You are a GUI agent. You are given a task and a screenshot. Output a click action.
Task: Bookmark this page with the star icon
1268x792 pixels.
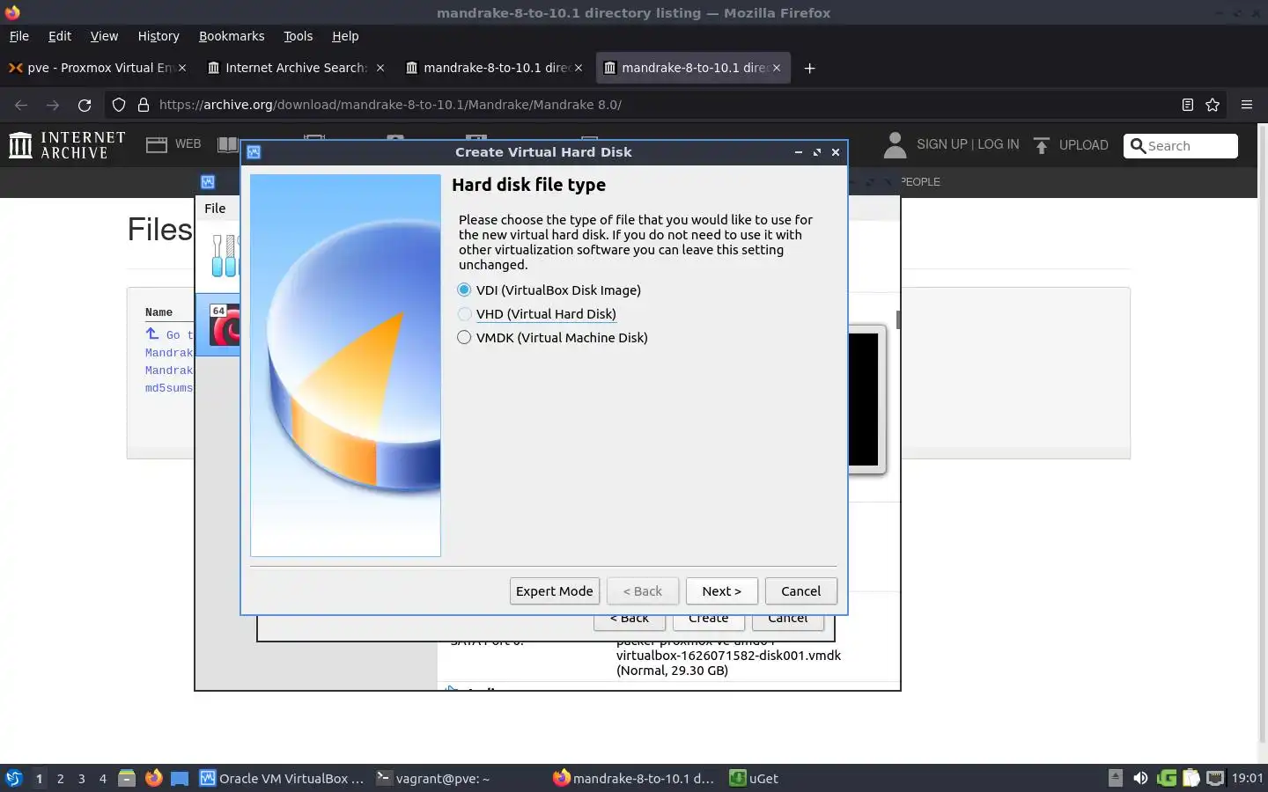coord(1213,105)
